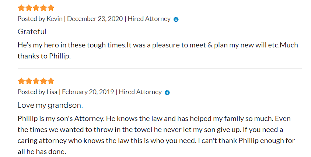Select the Love my grandson review title

[50, 105]
